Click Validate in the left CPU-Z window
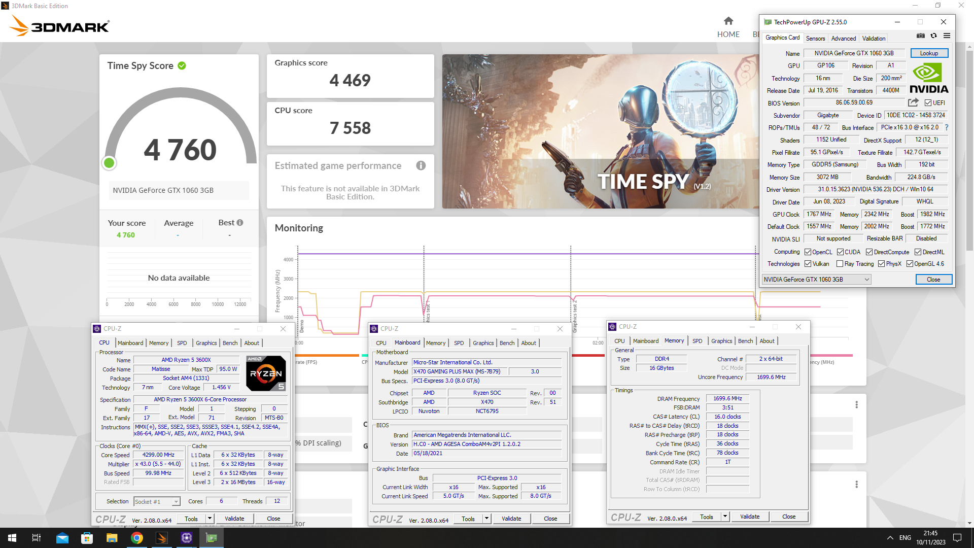The height and width of the screenshot is (548, 974). 234,519
